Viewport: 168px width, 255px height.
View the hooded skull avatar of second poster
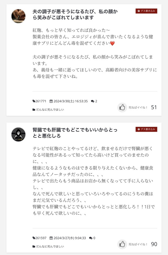(x=18, y=134)
